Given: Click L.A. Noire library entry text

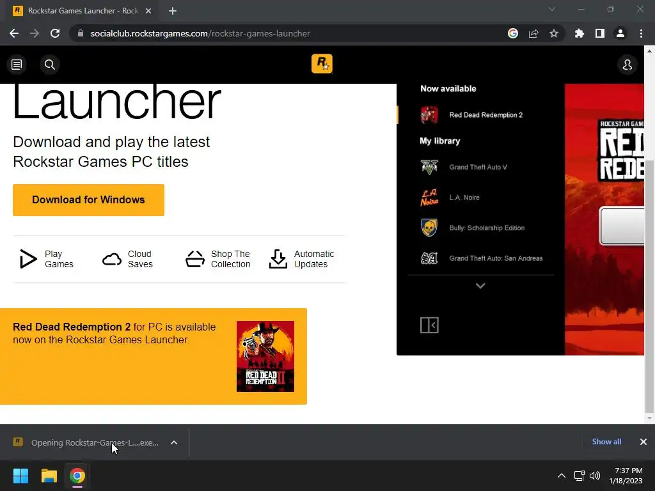Looking at the screenshot, I should (464, 198).
